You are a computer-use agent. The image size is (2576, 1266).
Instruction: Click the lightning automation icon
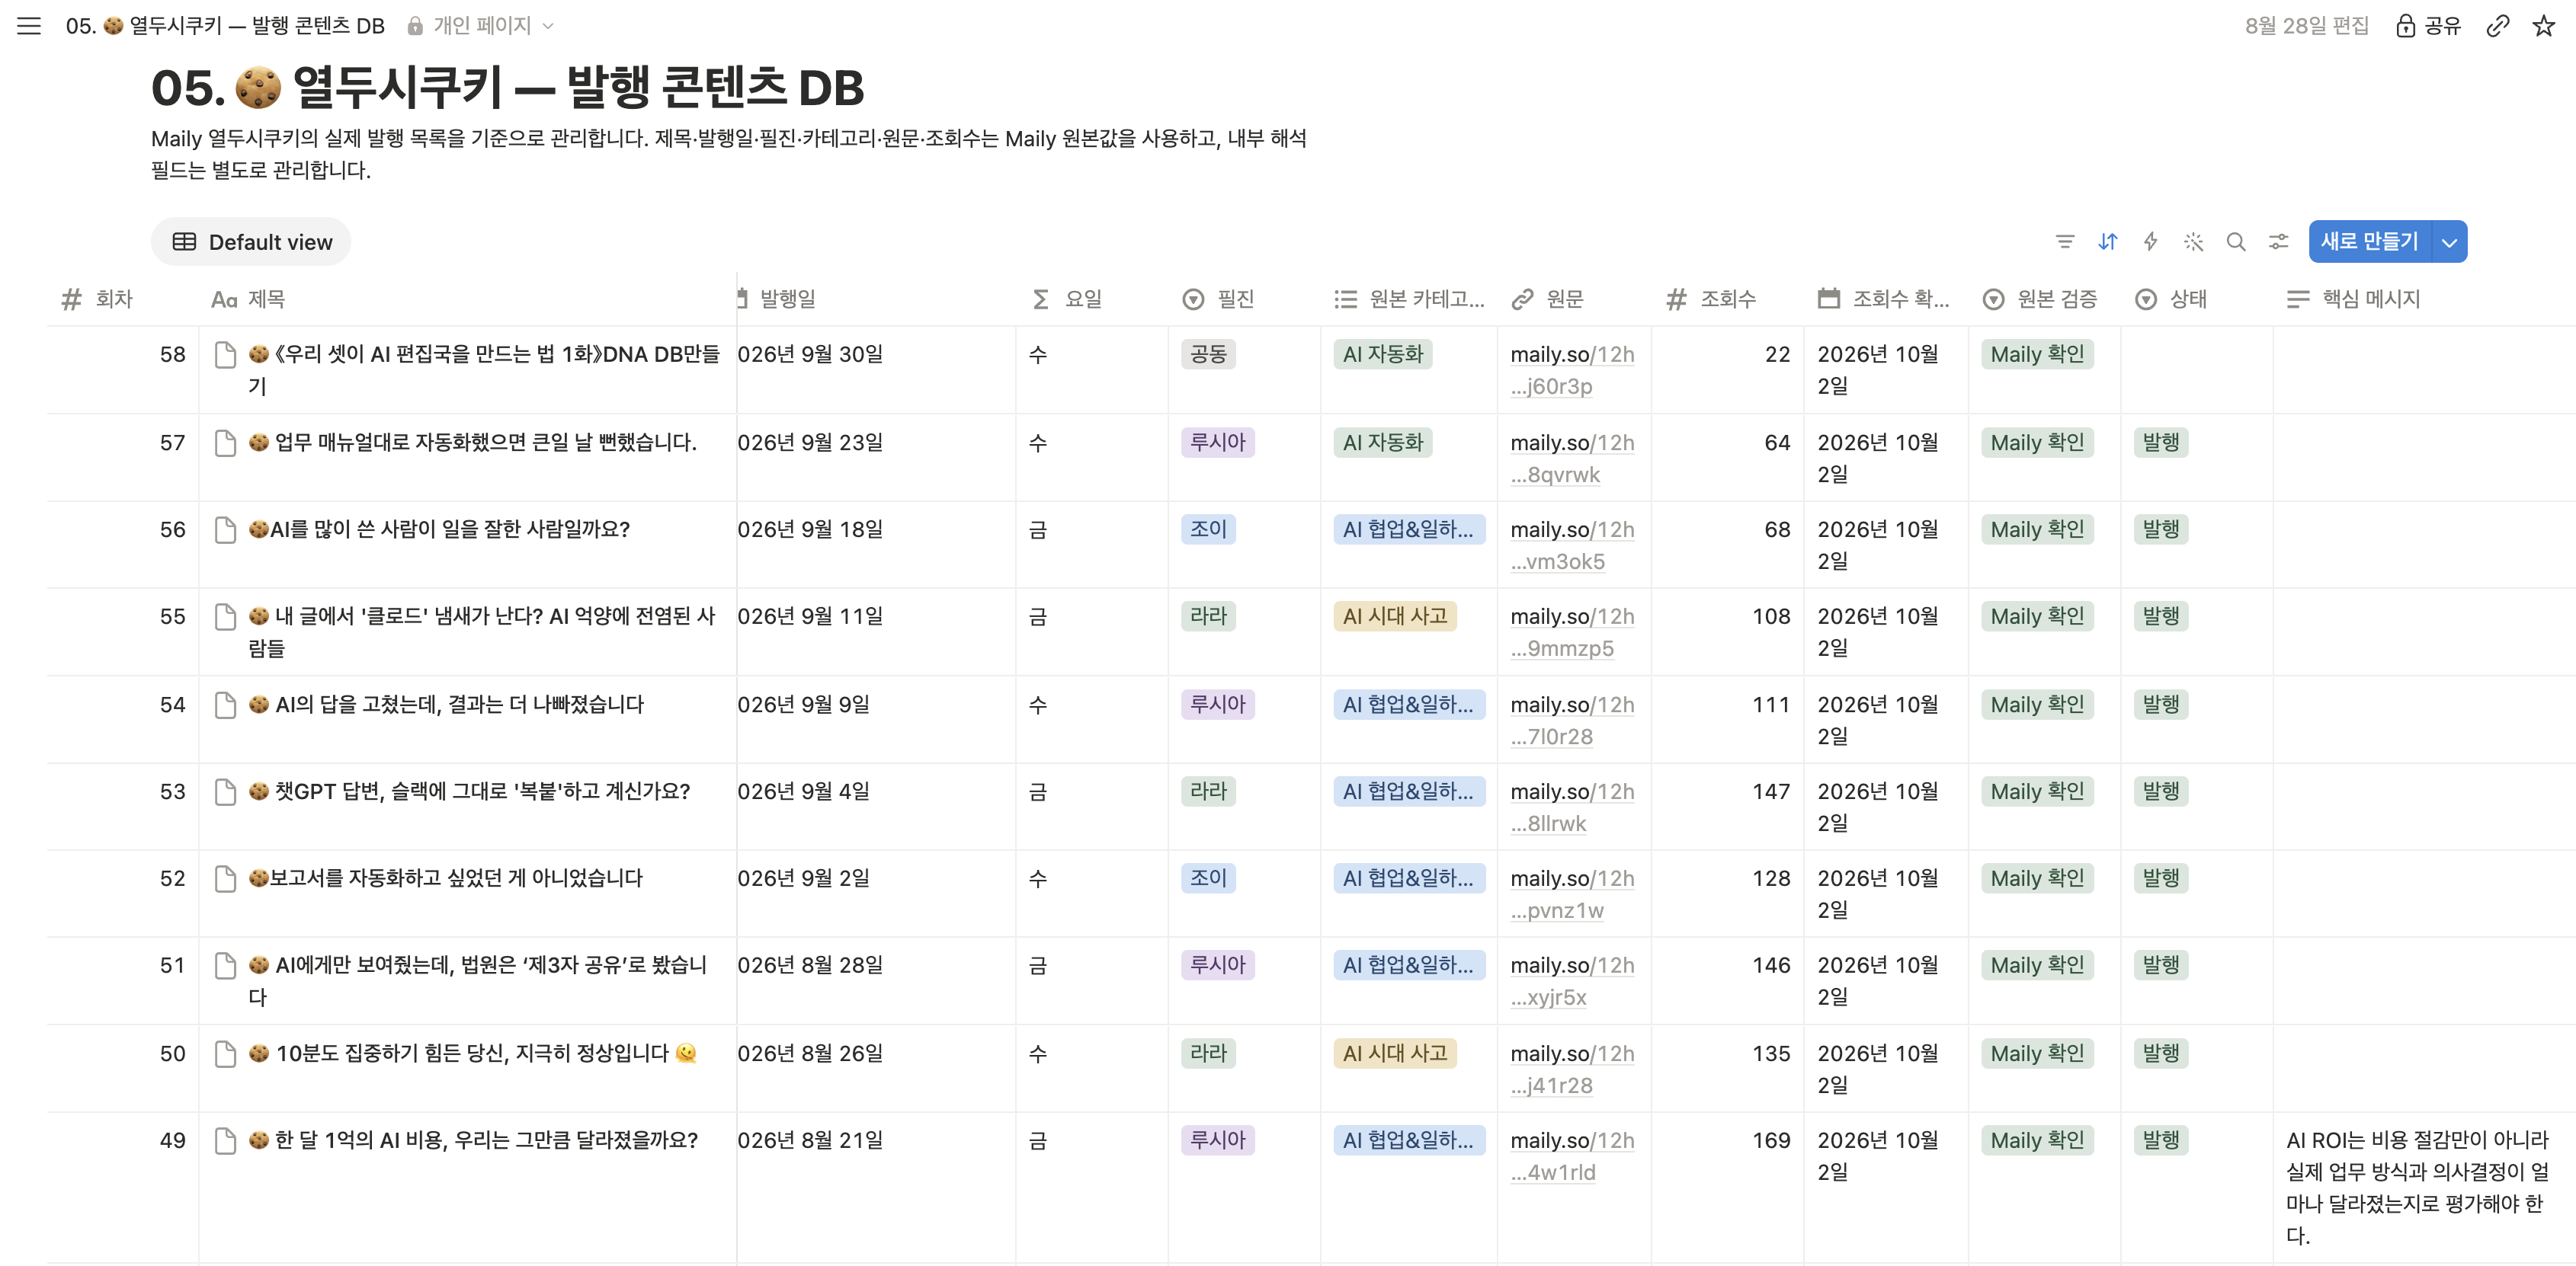pos(2151,241)
